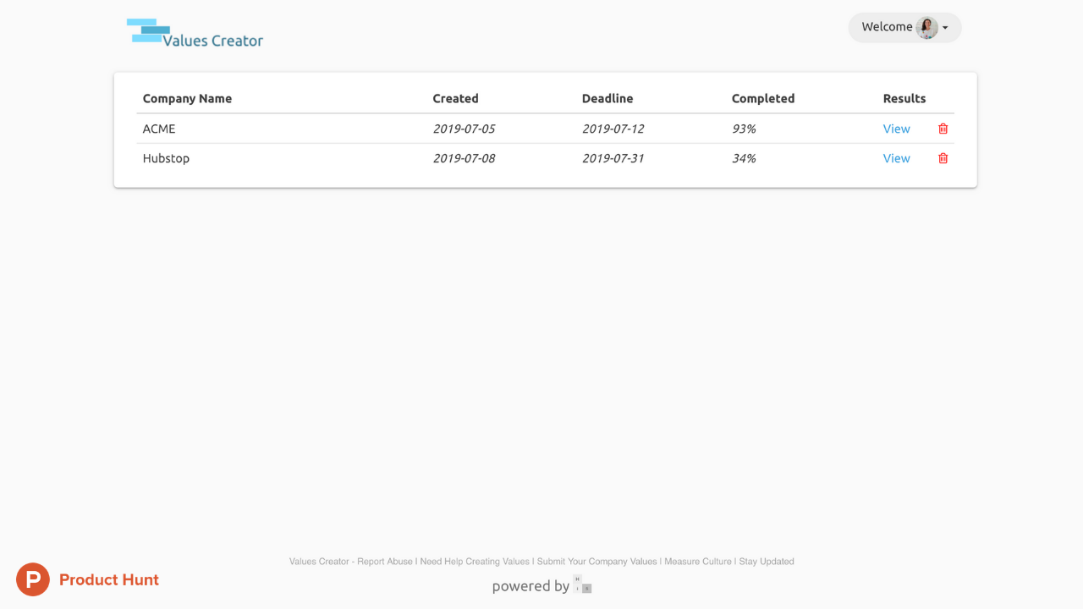Screen dimensions: 1083x609
Task: Sort by the Company Name column header
Action: (187, 98)
